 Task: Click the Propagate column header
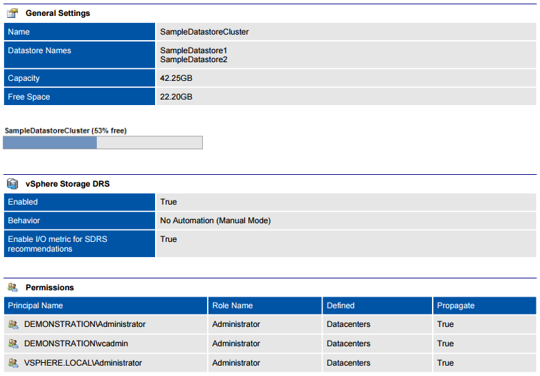click(456, 305)
